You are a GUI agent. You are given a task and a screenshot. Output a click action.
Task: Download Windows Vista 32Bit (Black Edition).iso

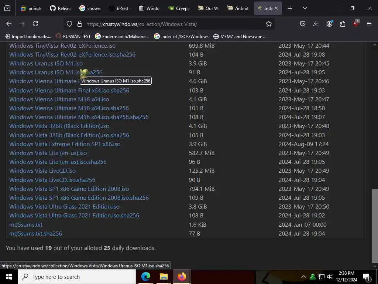(59, 126)
